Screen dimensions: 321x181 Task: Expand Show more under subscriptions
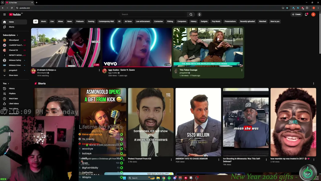pyautogui.click(x=14, y=75)
